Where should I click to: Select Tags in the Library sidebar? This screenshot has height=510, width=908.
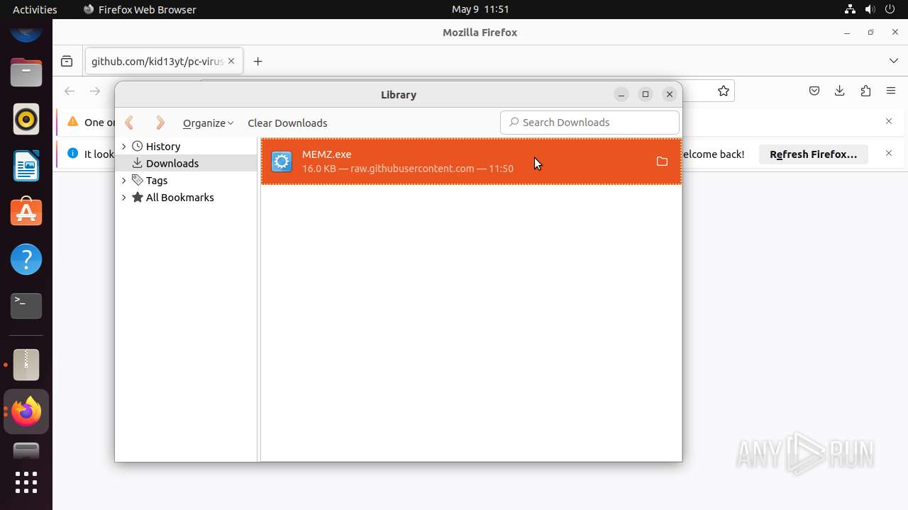tap(156, 181)
